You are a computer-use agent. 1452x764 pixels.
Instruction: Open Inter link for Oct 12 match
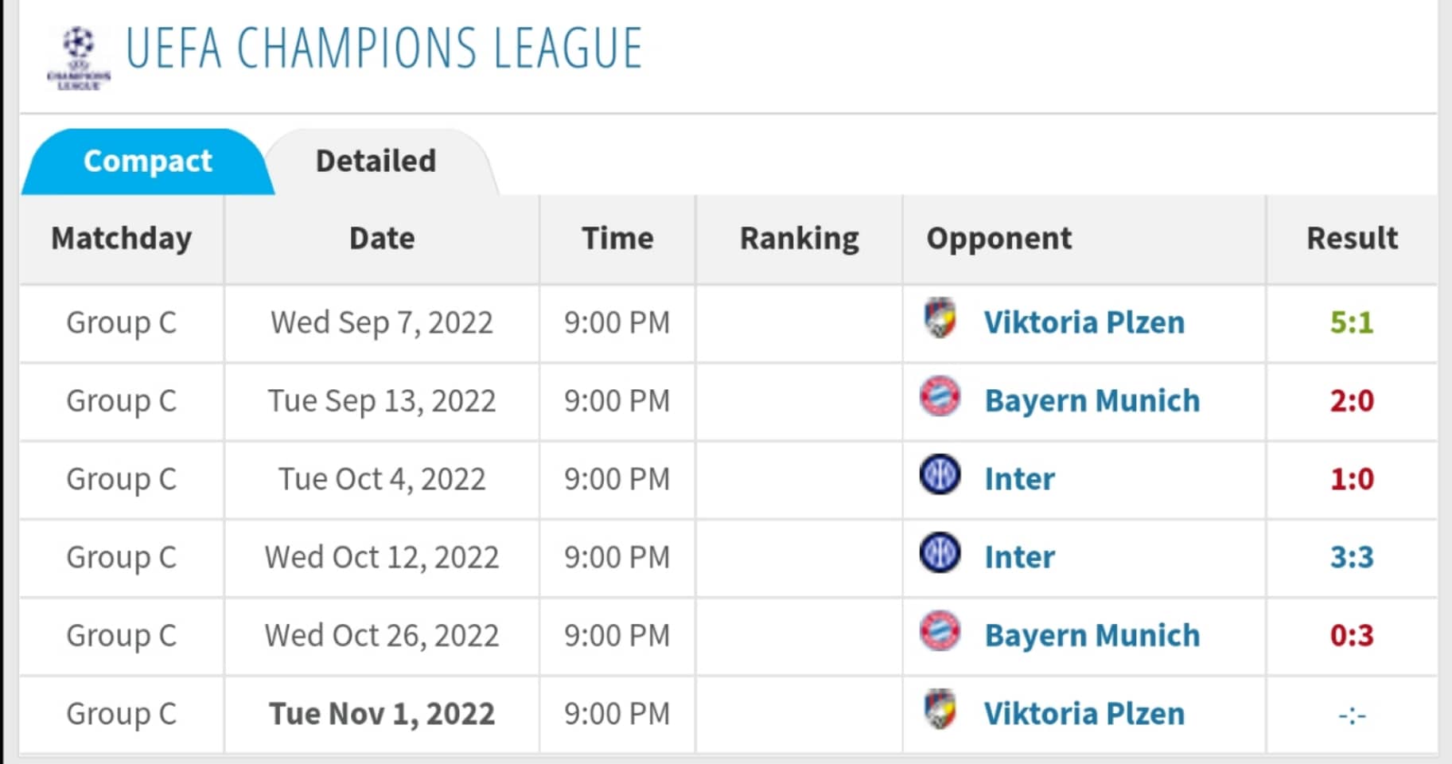point(1019,557)
